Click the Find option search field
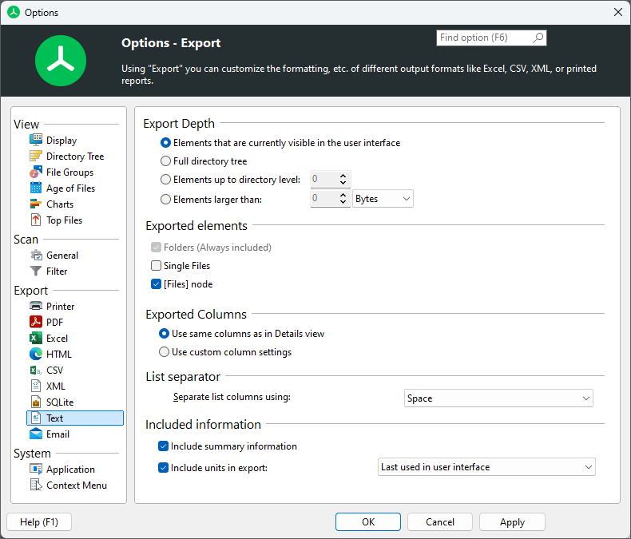This screenshot has height=539, width=631. [x=483, y=38]
